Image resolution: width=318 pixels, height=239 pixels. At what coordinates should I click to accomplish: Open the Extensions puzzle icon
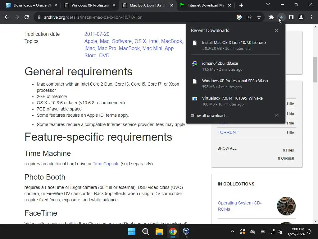pos(271,17)
